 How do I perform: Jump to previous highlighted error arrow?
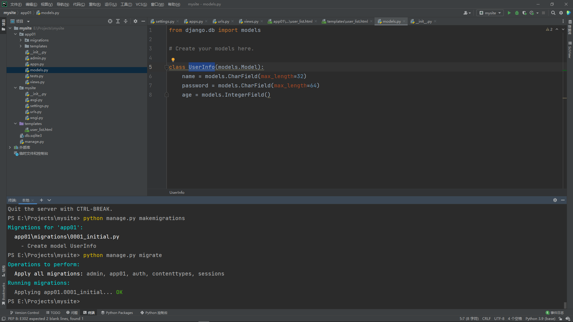[x=557, y=29]
